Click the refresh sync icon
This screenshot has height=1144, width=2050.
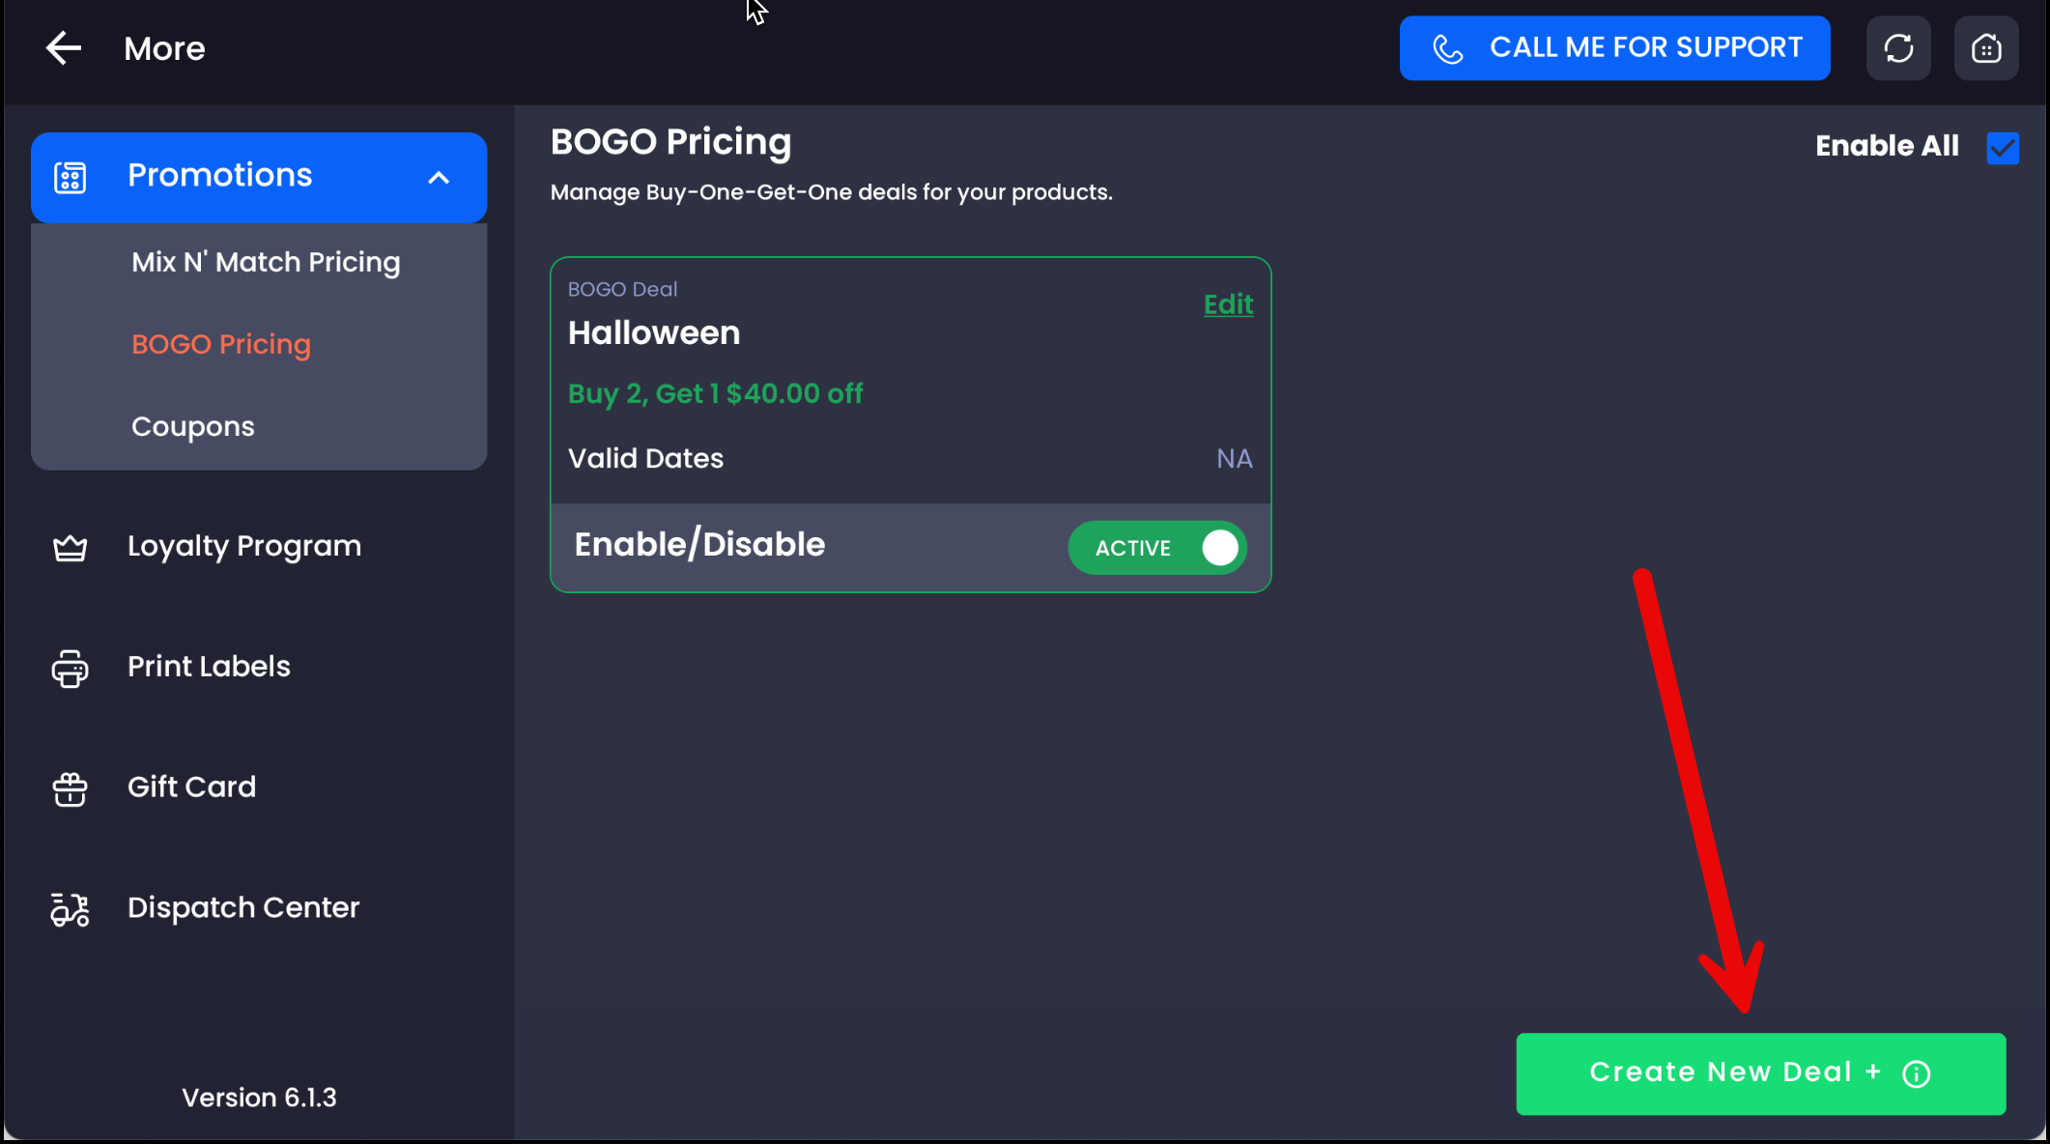click(x=1898, y=48)
